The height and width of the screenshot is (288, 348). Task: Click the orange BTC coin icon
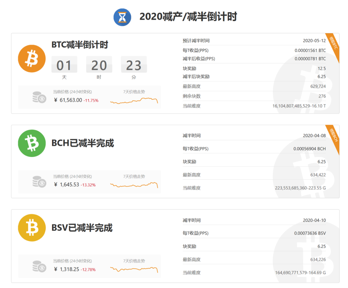pos(32,59)
